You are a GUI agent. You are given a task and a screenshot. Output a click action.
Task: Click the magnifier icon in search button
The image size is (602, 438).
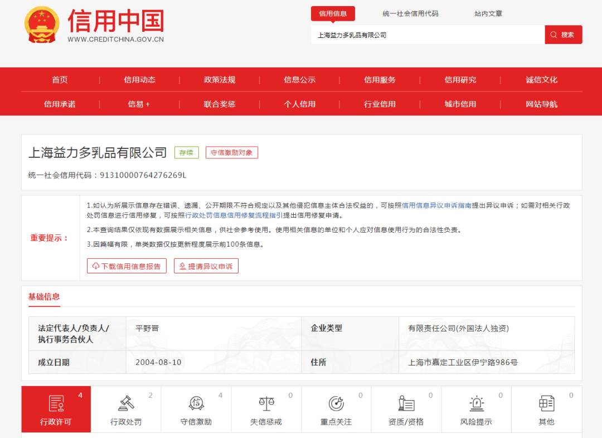[554, 35]
